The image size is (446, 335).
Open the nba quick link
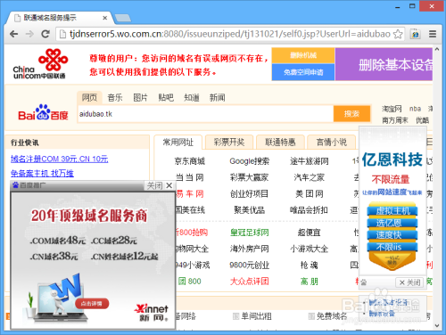tap(415, 109)
